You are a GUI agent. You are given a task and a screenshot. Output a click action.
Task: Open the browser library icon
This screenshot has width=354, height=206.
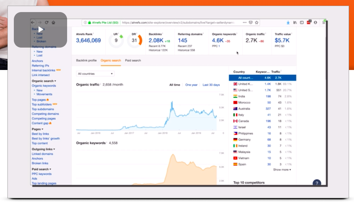tap(295, 23)
